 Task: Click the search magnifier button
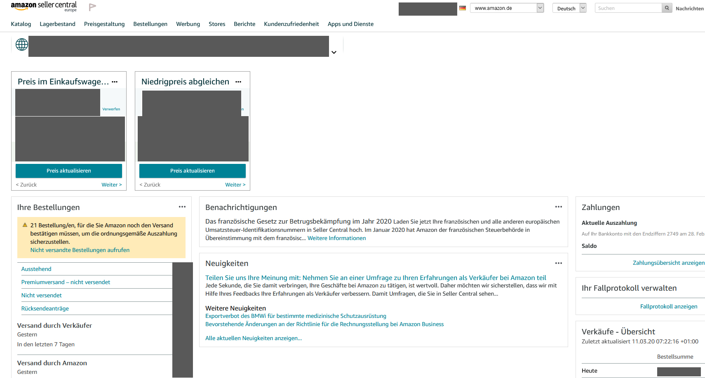(x=667, y=8)
